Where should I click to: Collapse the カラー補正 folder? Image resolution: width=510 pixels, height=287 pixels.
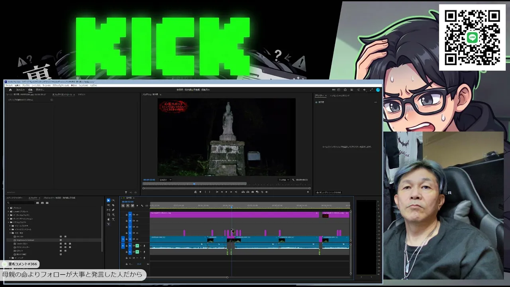pyautogui.click(x=10, y=233)
